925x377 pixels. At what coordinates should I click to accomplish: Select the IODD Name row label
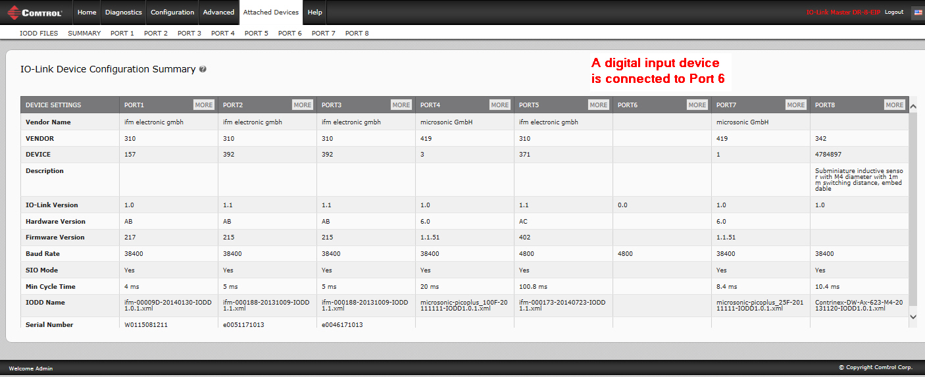(45, 303)
